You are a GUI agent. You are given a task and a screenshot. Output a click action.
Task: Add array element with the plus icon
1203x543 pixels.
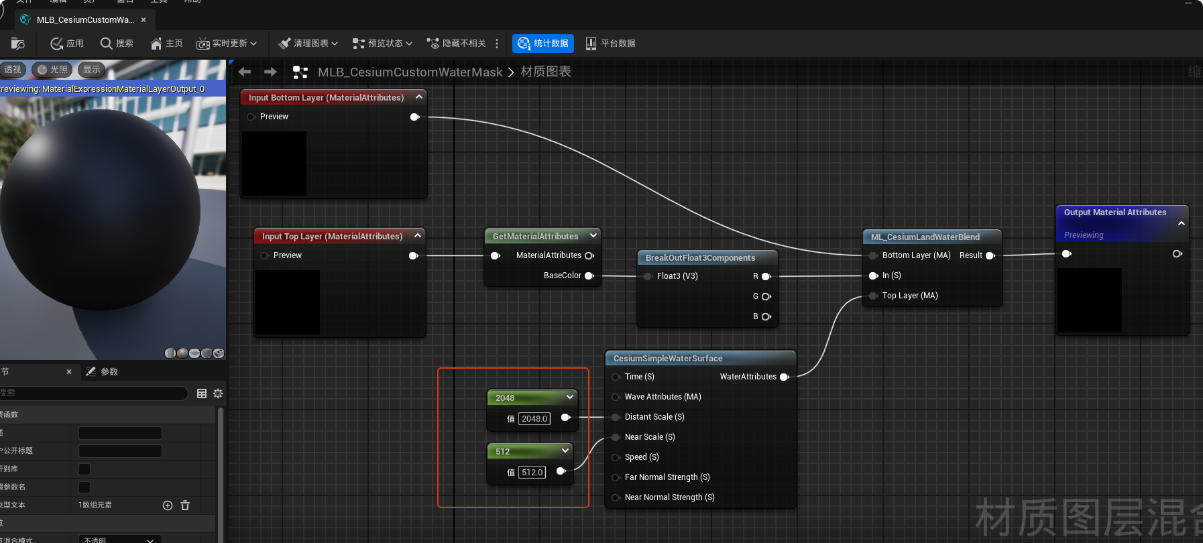point(168,505)
